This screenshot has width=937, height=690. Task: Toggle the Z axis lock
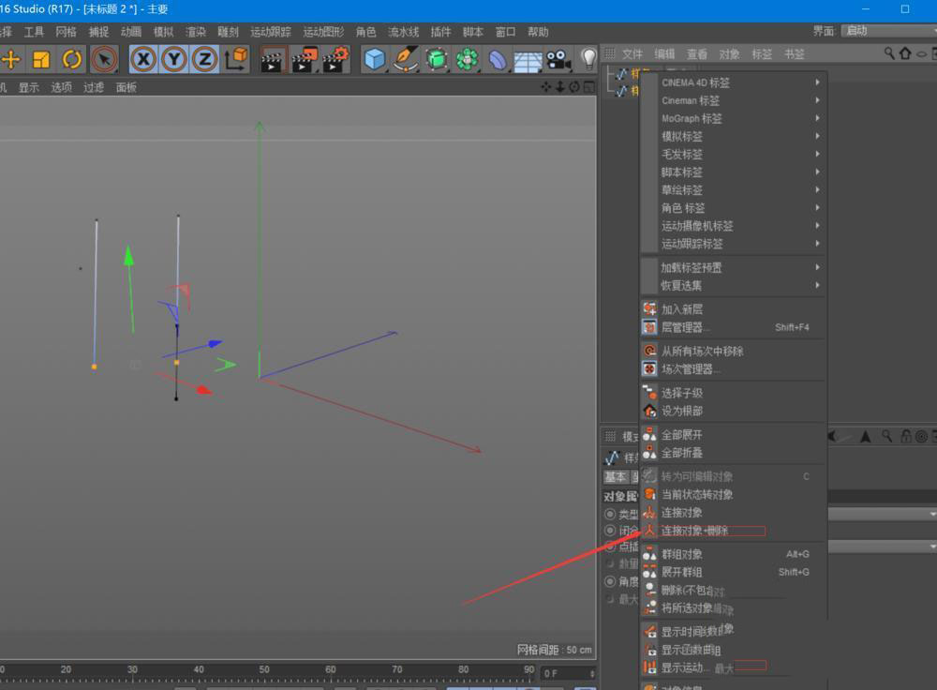click(x=205, y=59)
